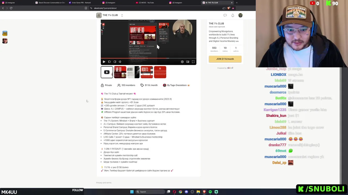Image resolution: width=348 pixels, height=195 pixels.
Task: Open the green Streamlabs taskbar app
Action: click(216, 192)
